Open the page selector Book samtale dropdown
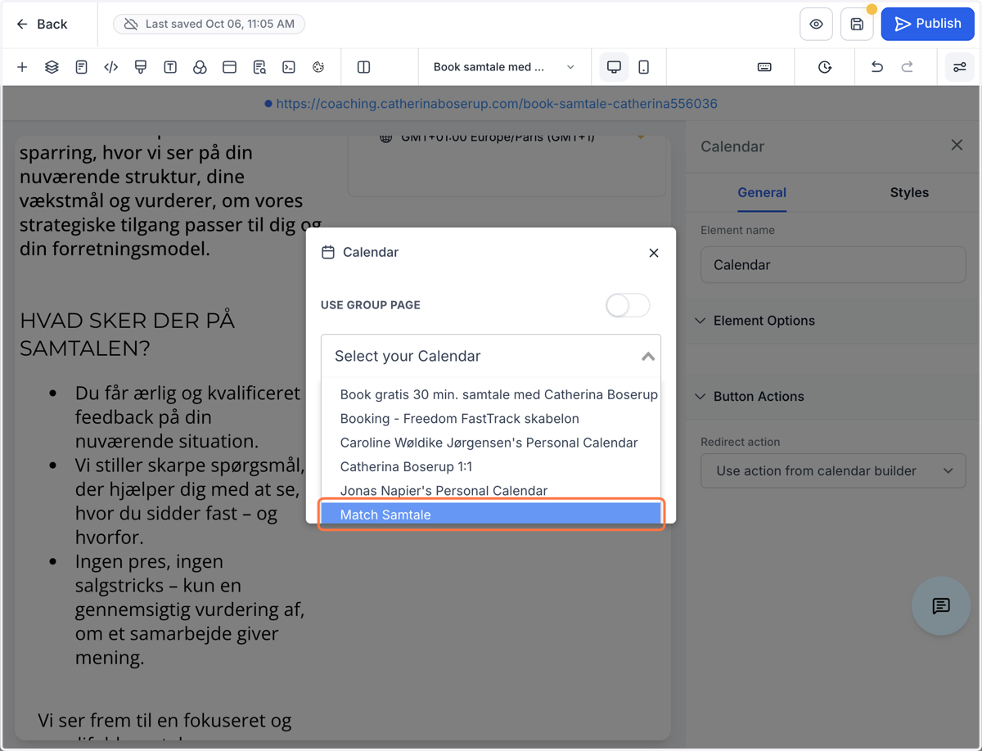982x751 pixels. tap(504, 67)
